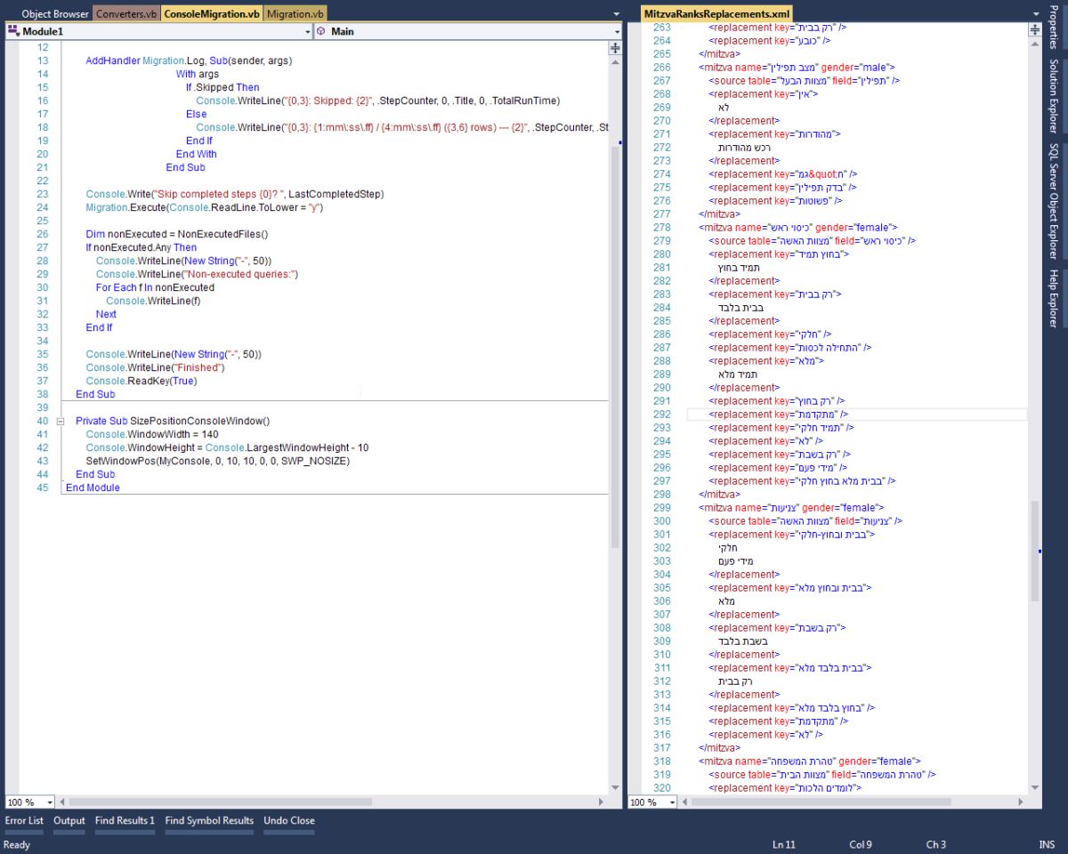
Task: Open the Help Explorer side tab
Action: (1053, 298)
